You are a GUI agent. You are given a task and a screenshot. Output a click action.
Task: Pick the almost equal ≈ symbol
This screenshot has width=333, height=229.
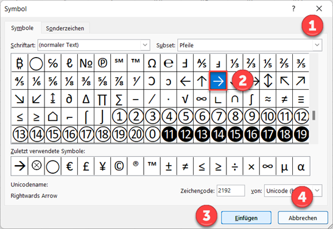268,99
